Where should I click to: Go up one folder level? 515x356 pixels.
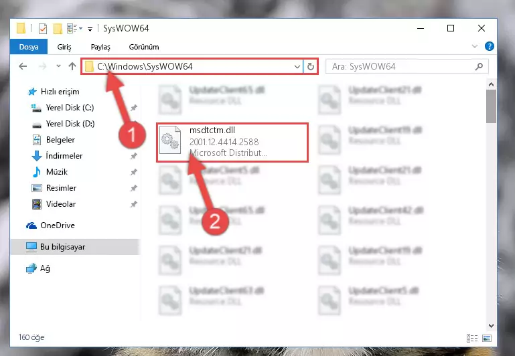72,66
